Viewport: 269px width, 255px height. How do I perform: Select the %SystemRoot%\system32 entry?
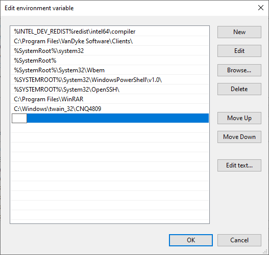tap(110, 51)
